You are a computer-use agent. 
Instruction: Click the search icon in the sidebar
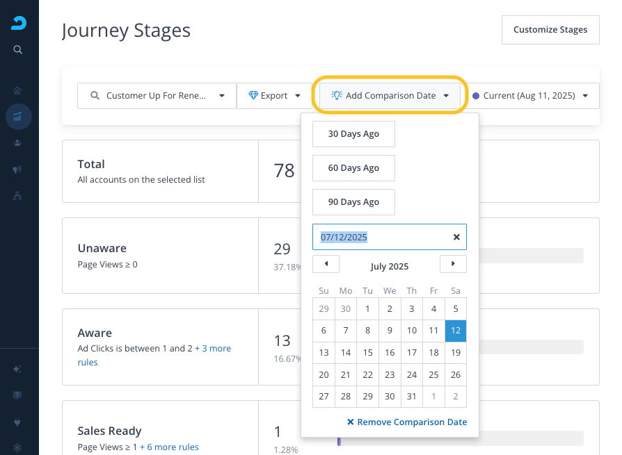(x=18, y=50)
